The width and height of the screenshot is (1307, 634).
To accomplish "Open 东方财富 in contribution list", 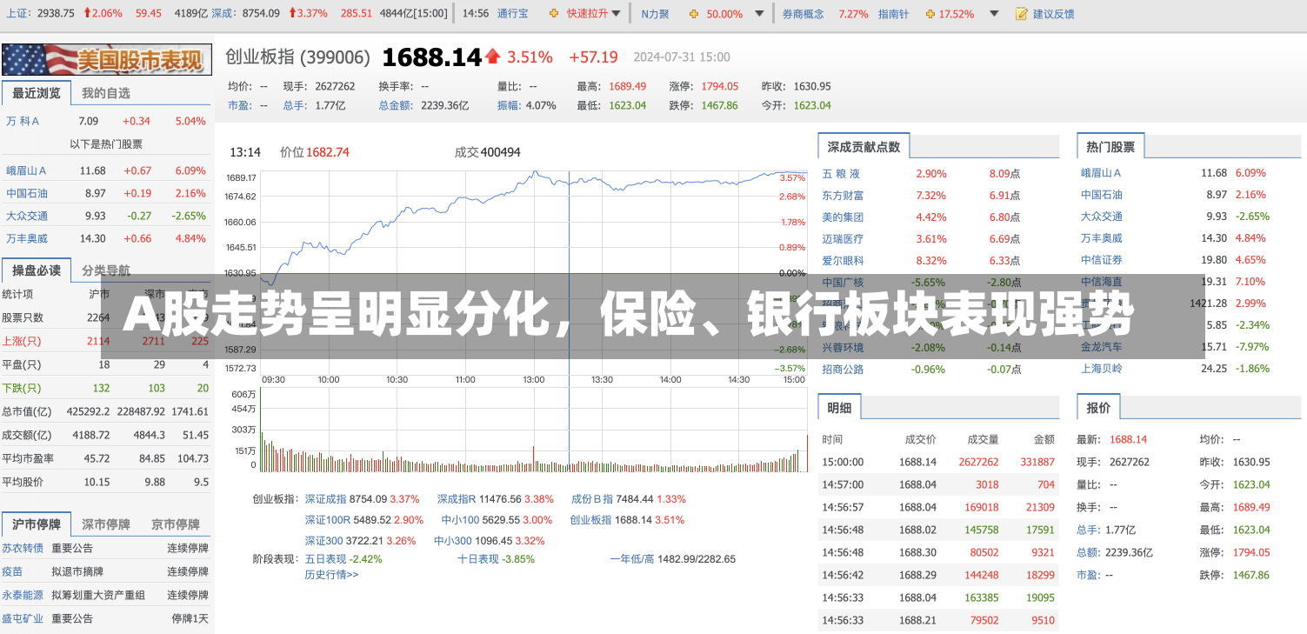I will (x=843, y=196).
